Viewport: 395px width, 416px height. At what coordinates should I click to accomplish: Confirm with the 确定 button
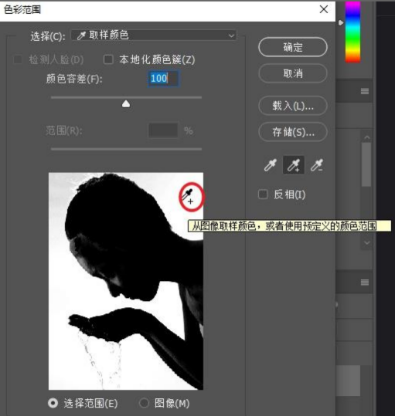[x=293, y=47]
